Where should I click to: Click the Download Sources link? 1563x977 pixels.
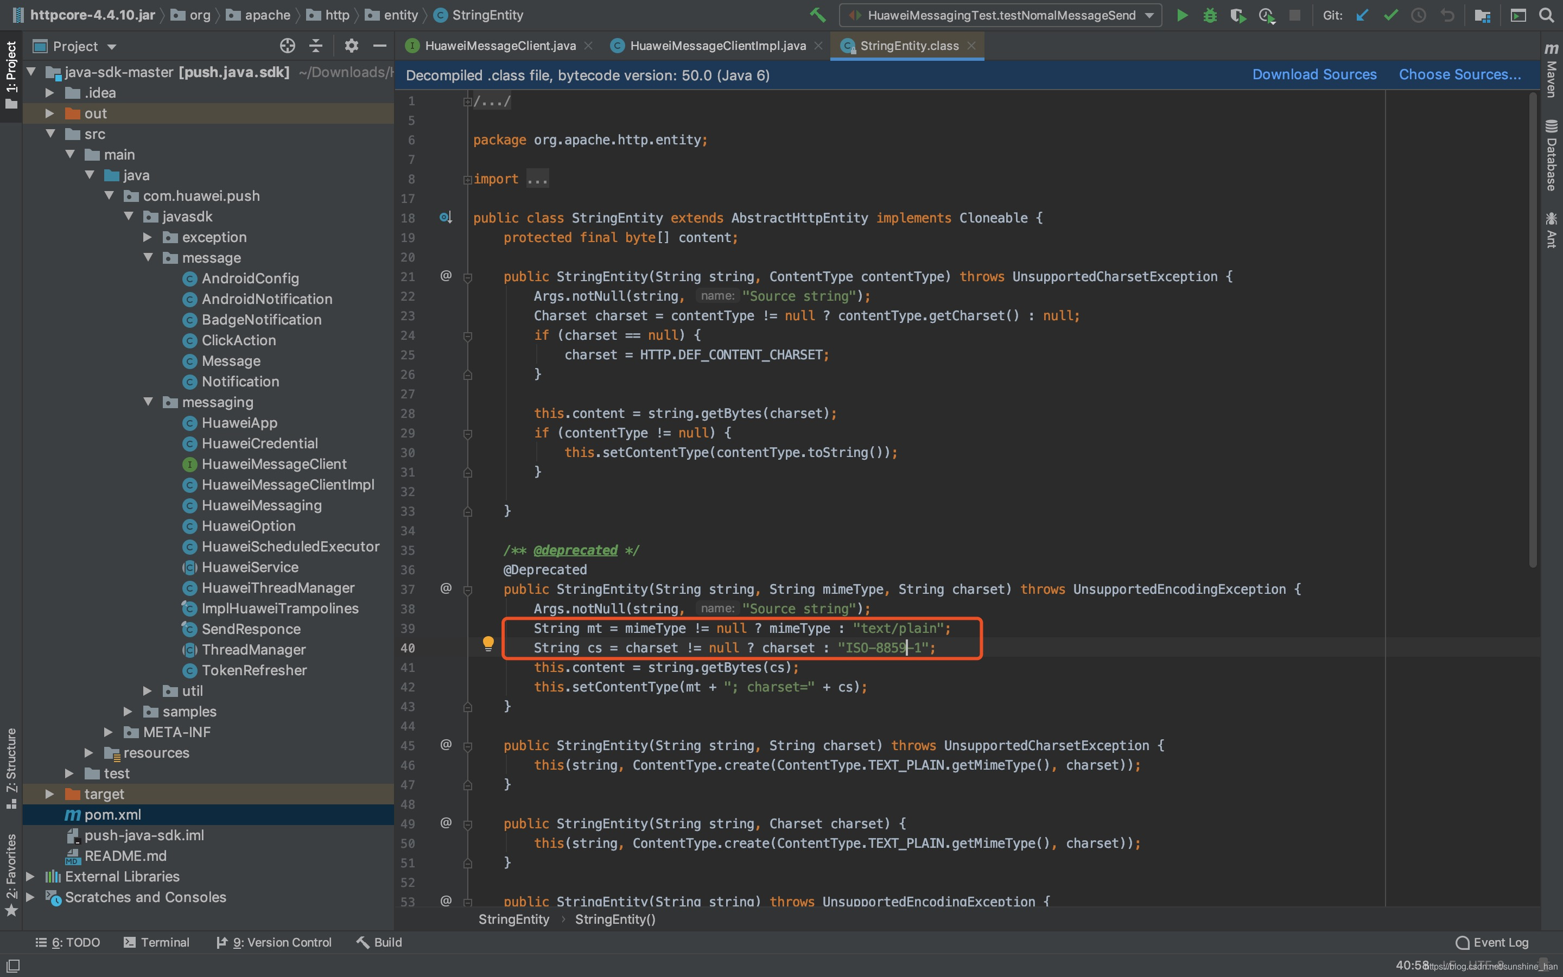pos(1314,75)
